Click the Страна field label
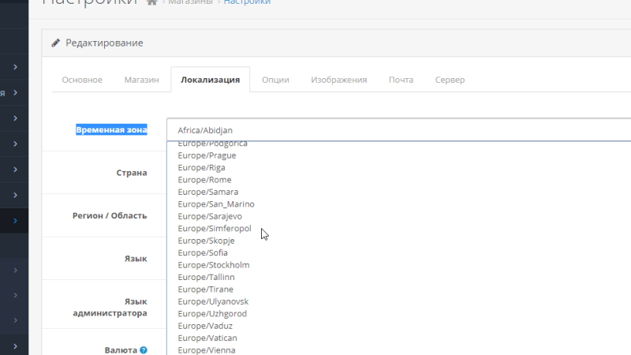 pyautogui.click(x=132, y=173)
